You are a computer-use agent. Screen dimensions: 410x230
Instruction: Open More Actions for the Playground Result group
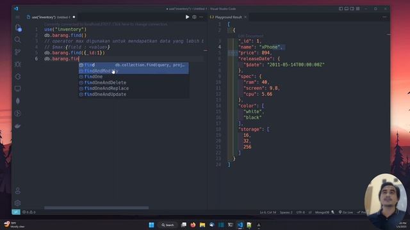click(384, 17)
